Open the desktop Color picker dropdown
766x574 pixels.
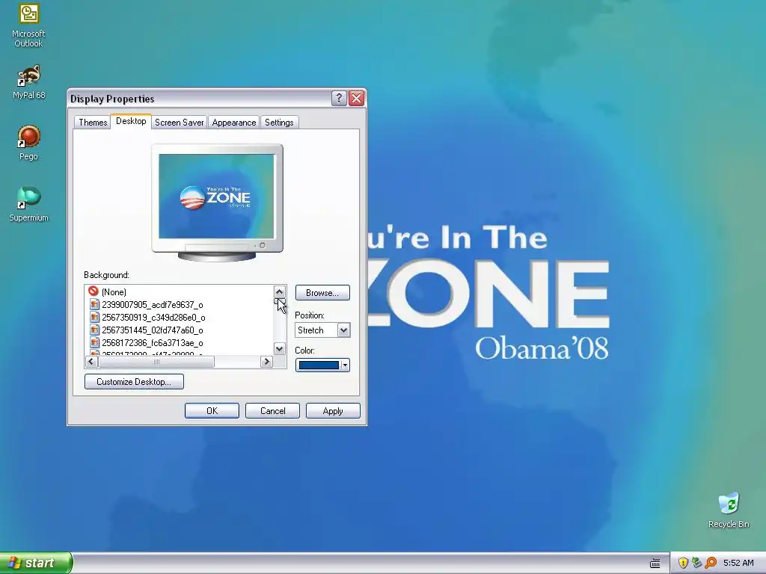pos(345,365)
